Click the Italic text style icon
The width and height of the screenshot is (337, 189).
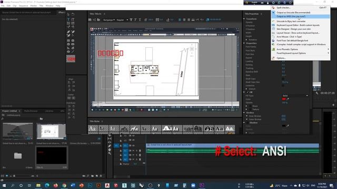coord(135,20)
